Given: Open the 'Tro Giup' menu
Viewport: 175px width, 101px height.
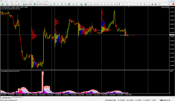Looking at the screenshot, I should (45, 1).
